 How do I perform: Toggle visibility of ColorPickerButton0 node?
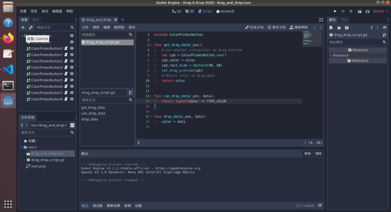pyautogui.click(x=72, y=49)
